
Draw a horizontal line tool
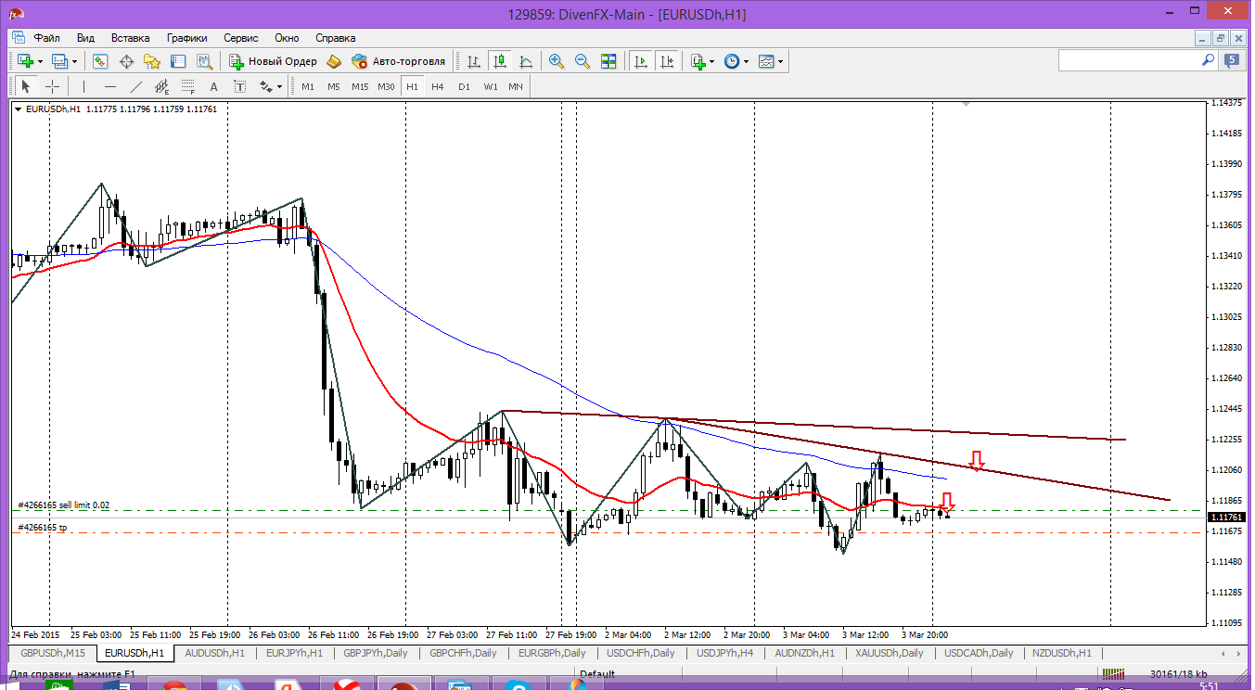coord(110,86)
